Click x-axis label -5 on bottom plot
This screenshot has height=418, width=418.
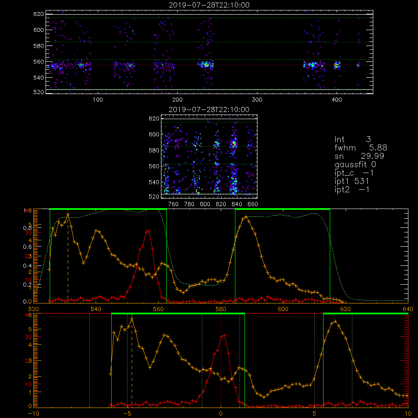tap(127, 413)
